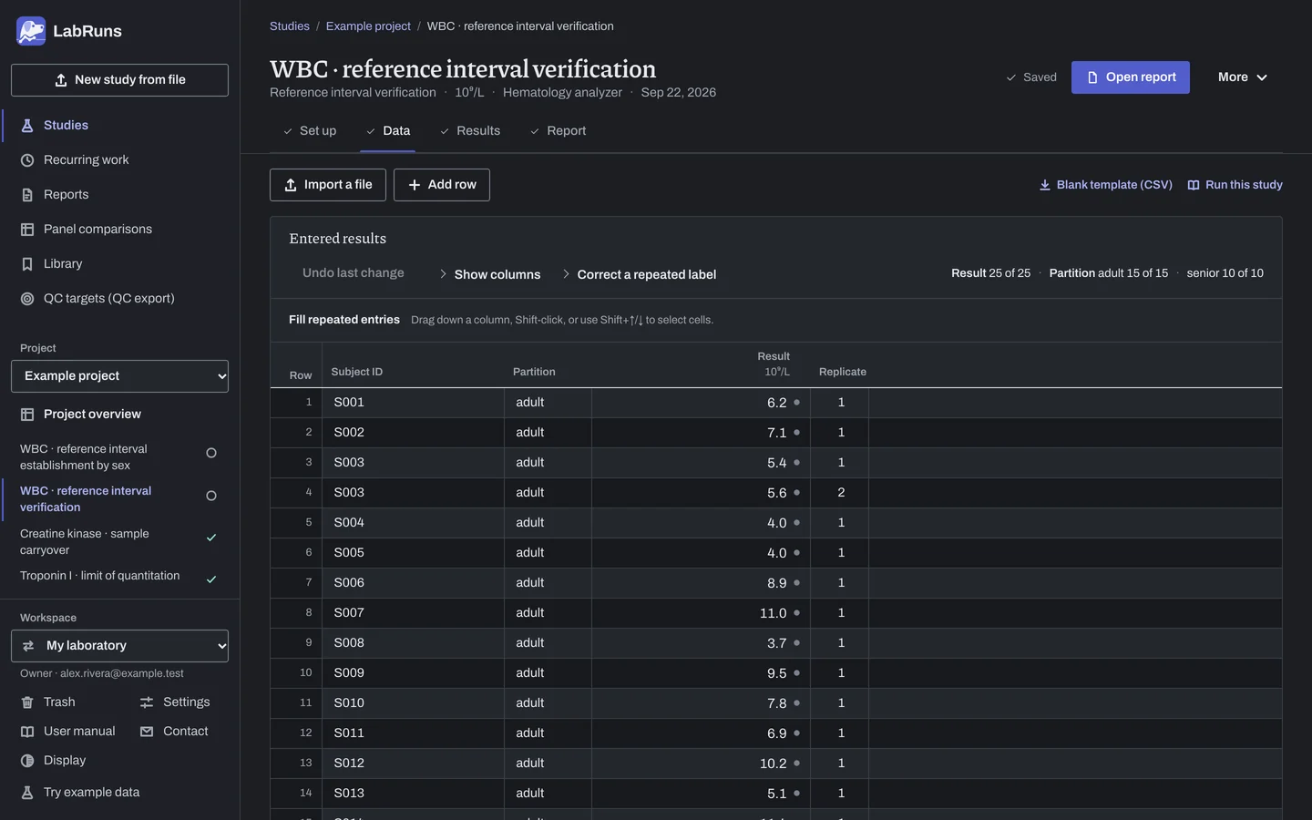
Task: Expand the More menu
Action: (1243, 77)
